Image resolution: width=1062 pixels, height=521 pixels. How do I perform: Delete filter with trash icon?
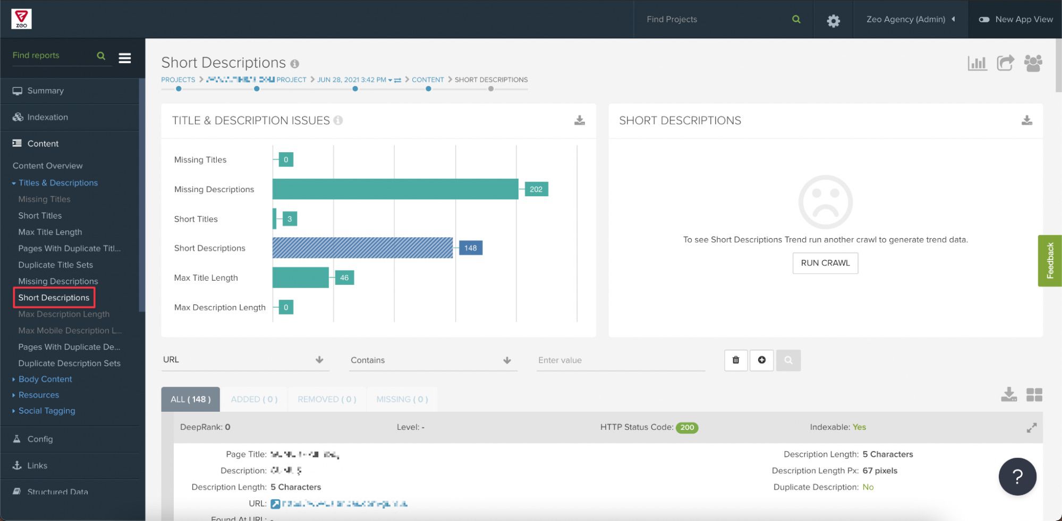tap(736, 360)
